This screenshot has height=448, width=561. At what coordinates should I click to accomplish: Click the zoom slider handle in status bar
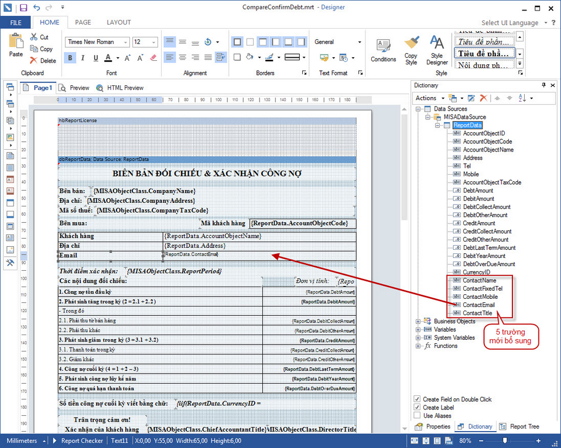(505, 441)
